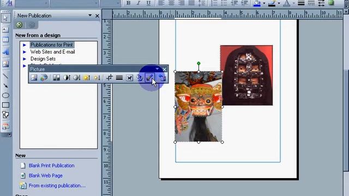Image resolution: width=349 pixels, height=196 pixels.
Task: Click the task pane Back button
Action: (x=20, y=24)
